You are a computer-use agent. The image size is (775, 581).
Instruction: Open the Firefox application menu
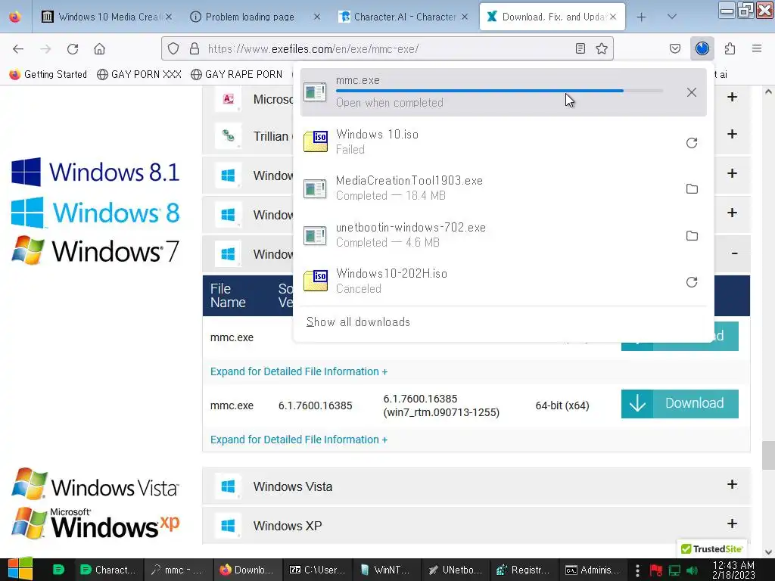pyautogui.click(x=756, y=48)
